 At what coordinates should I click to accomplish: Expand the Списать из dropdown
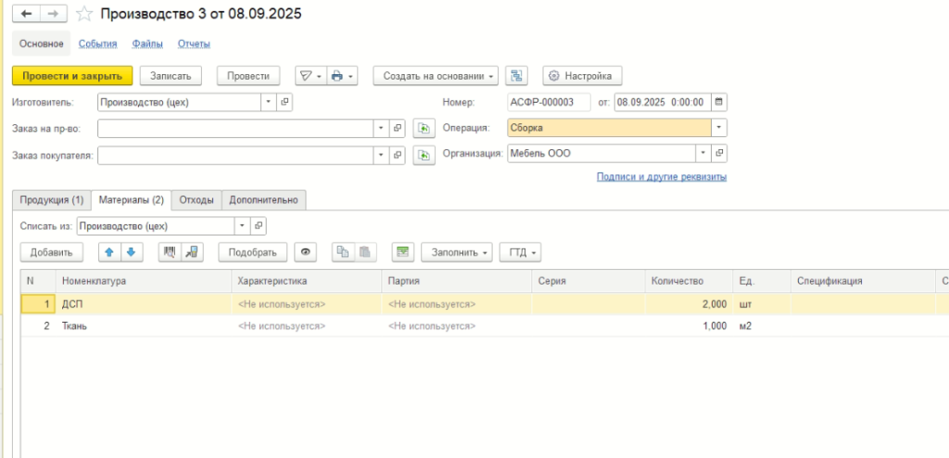pos(243,226)
